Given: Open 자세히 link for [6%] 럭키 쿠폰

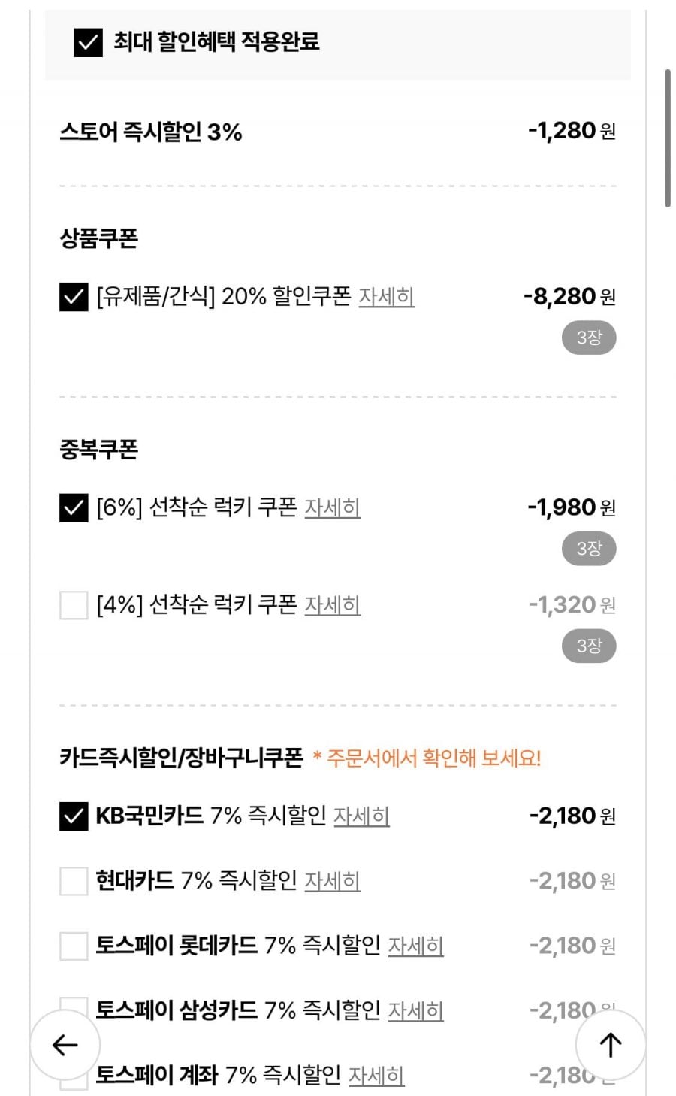Looking at the screenshot, I should click(332, 508).
